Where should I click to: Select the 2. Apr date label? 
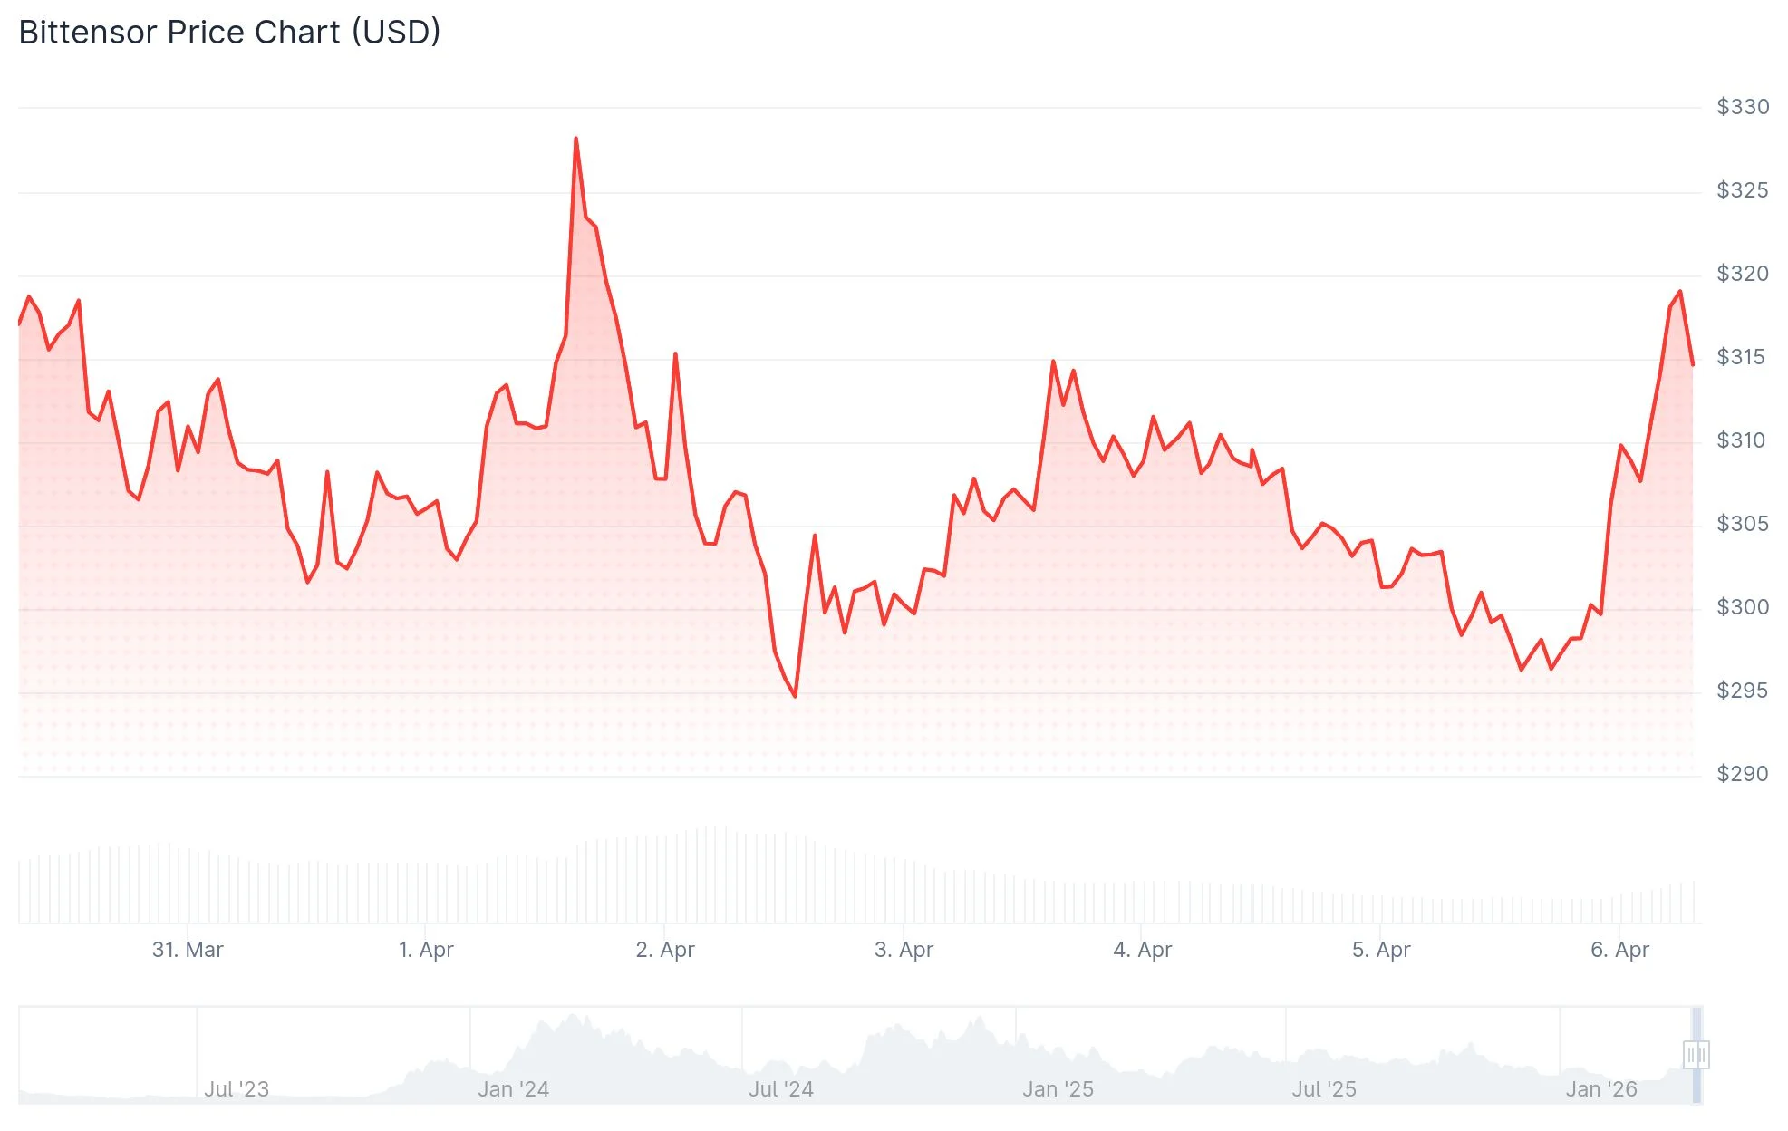click(x=665, y=950)
